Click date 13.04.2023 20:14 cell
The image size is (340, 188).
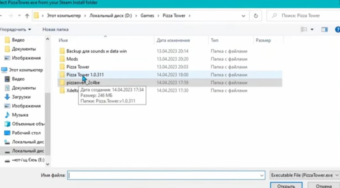[x=172, y=51]
